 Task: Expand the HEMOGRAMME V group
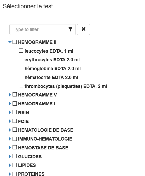click(x=10, y=95)
